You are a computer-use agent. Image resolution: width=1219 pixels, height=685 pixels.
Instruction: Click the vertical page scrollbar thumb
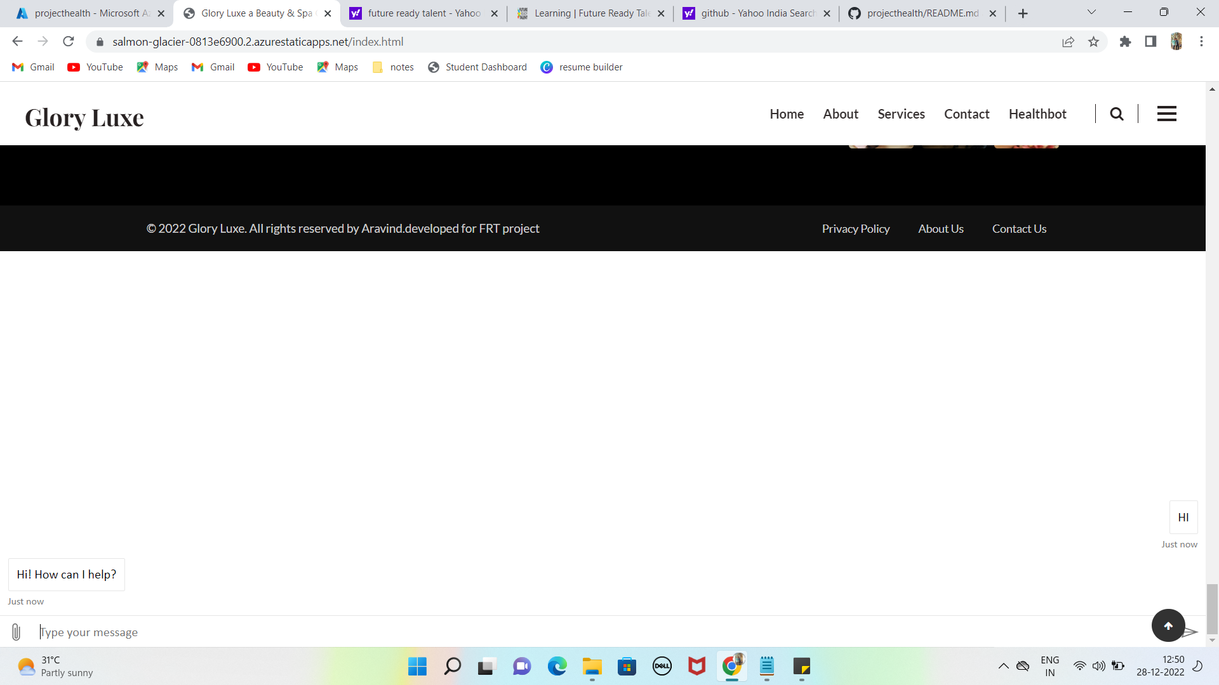click(x=1212, y=608)
